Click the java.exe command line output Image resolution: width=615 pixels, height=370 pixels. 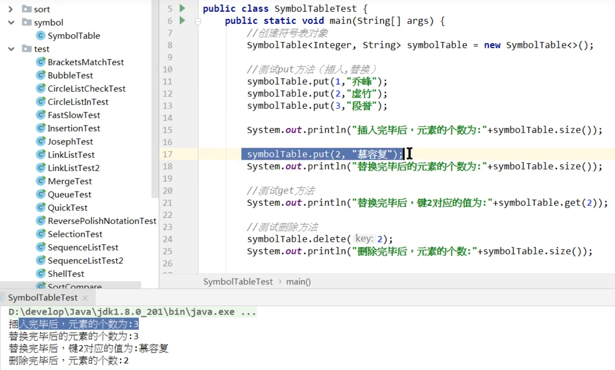(x=132, y=312)
